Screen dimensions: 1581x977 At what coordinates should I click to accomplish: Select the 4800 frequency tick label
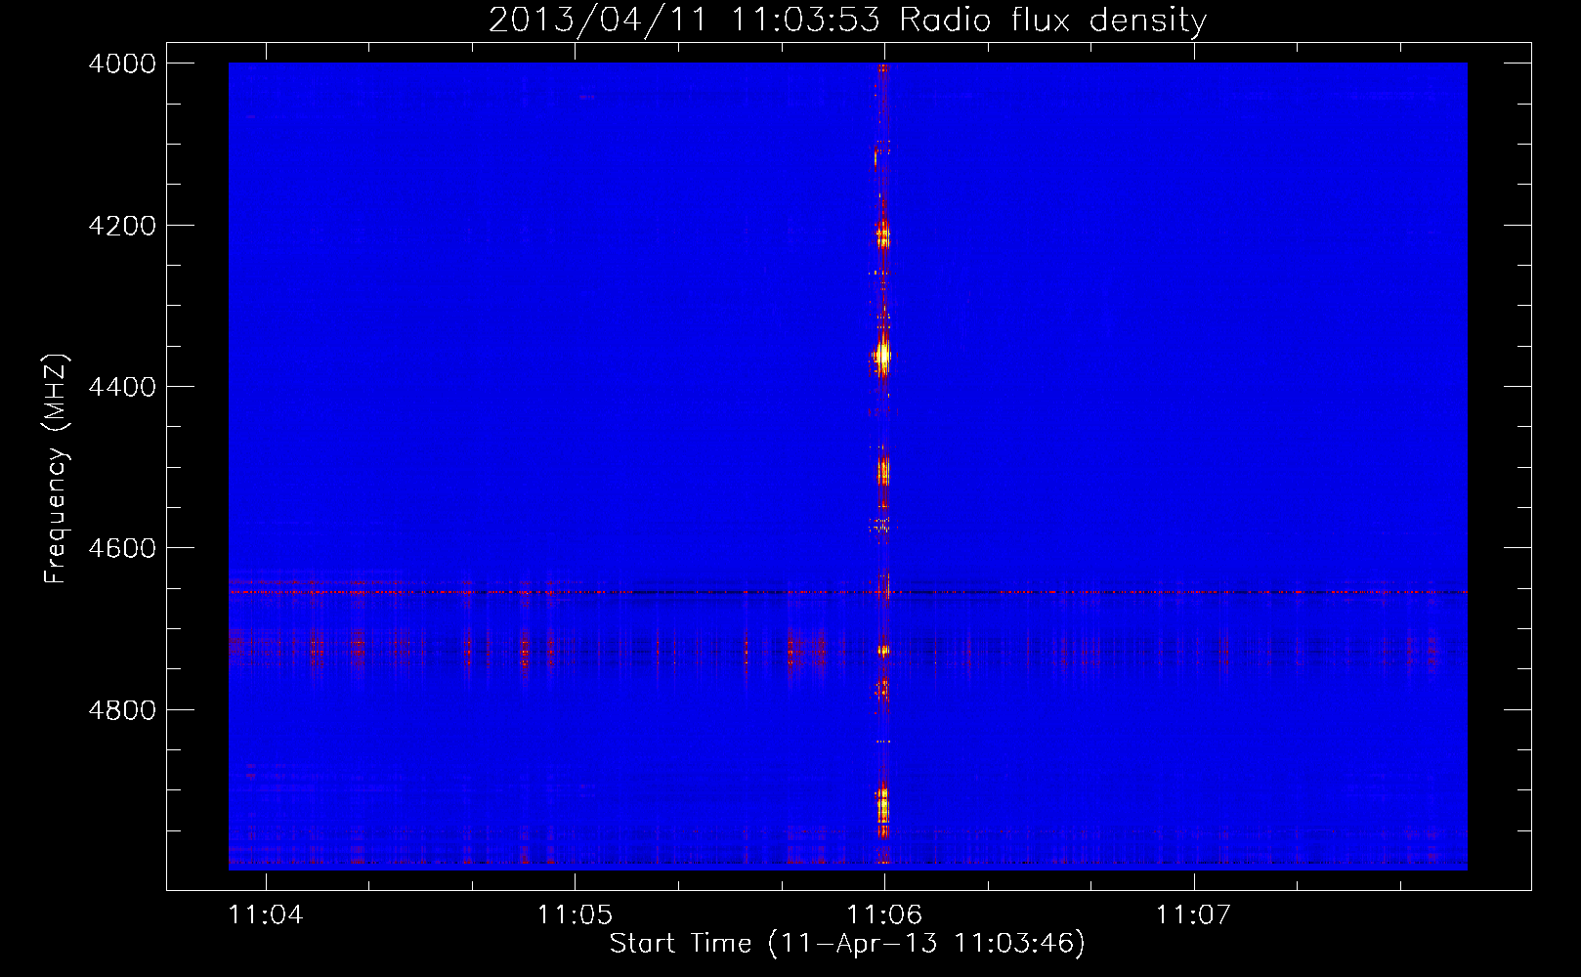pos(122,710)
